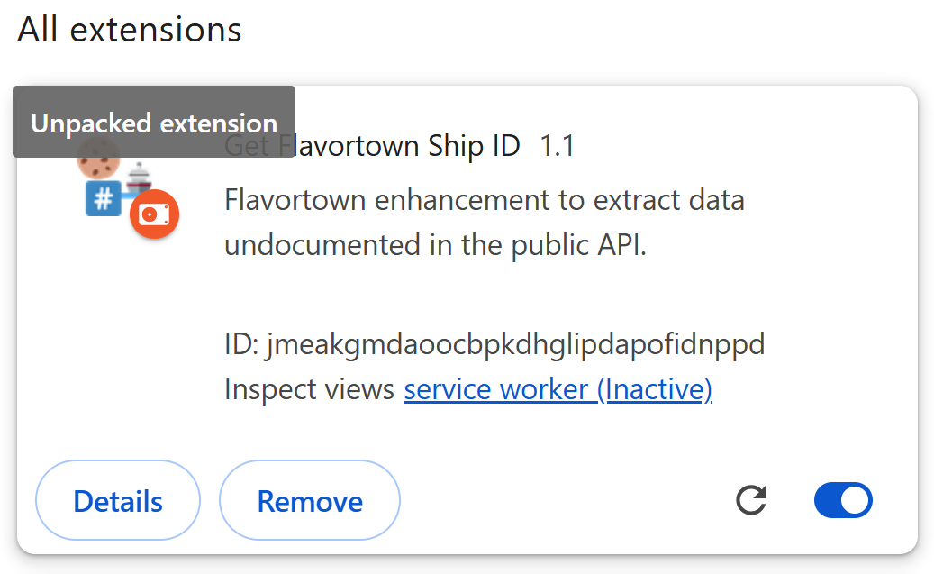Click the ship emoji in extension icon

click(140, 178)
